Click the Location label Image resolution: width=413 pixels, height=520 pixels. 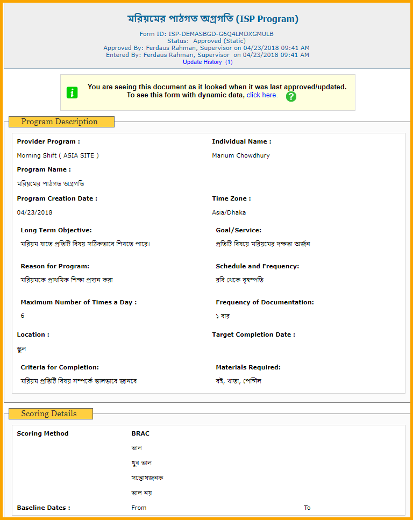[x=33, y=334]
